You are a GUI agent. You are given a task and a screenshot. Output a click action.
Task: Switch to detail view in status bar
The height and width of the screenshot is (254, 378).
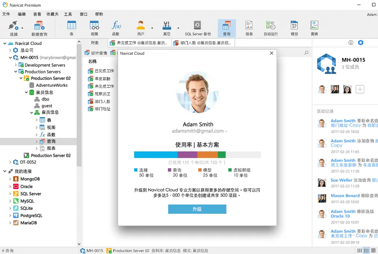click(373, 250)
